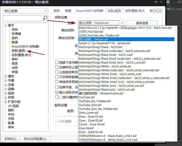Choose Splash 2.1 Splash.dsf skin
182x146 pixels.
click(x=127, y=43)
